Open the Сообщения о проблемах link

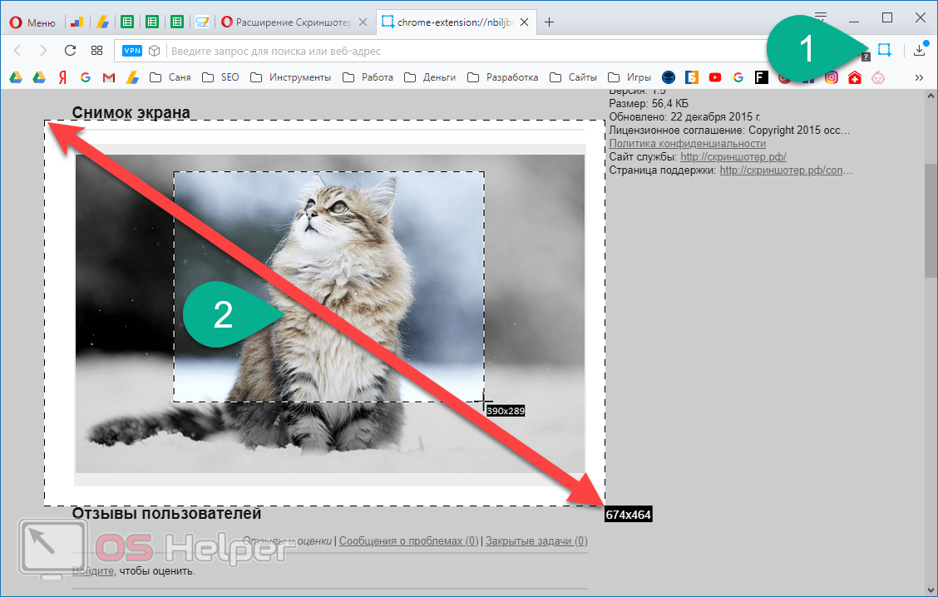pos(408,540)
